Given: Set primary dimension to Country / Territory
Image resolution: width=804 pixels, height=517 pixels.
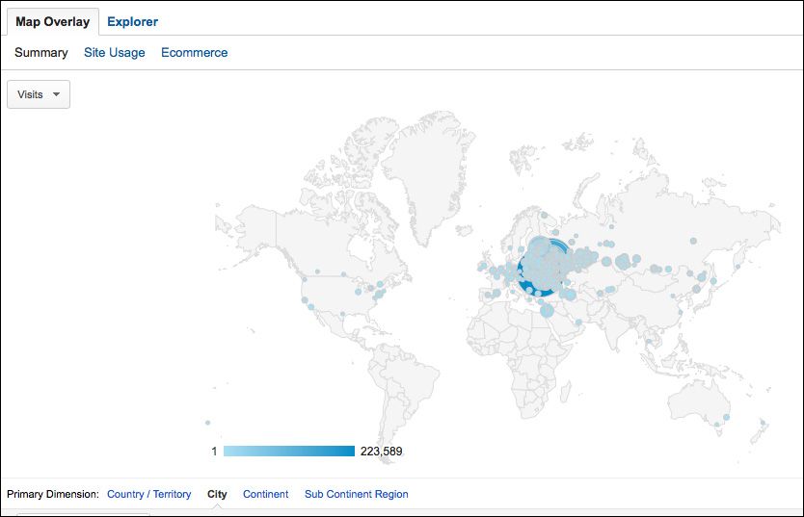Looking at the screenshot, I should click(x=148, y=494).
